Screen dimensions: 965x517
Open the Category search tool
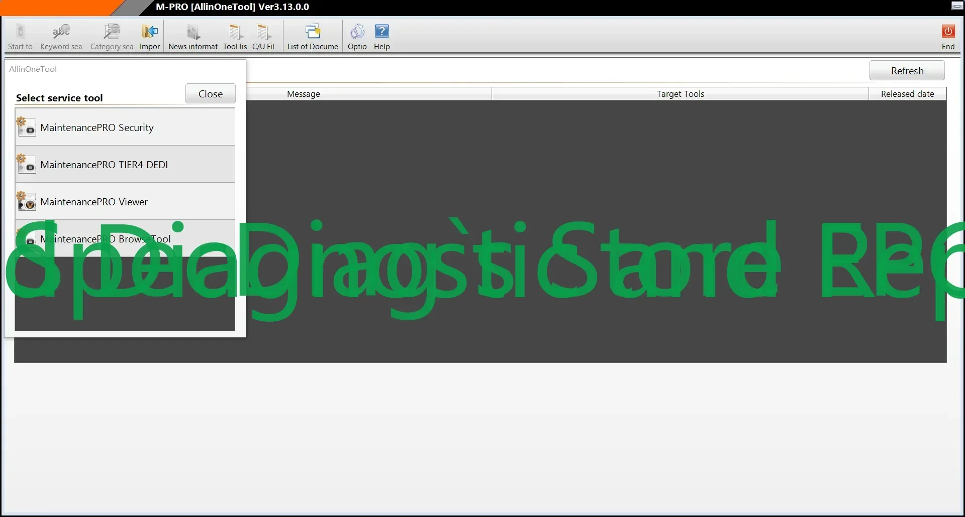tap(112, 37)
